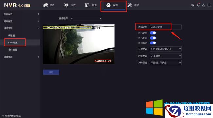Click the NVR 4.0 Lite logo
The width and height of the screenshot is (213, 118).
click(x=17, y=5)
